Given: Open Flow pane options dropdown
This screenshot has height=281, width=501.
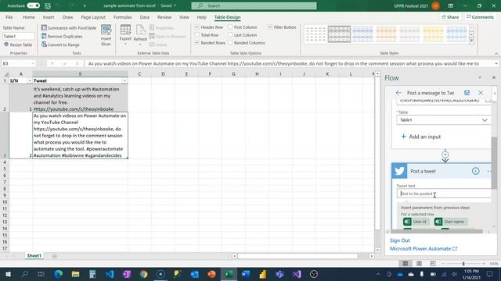Looking at the screenshot, I should [x=480, y=78].
